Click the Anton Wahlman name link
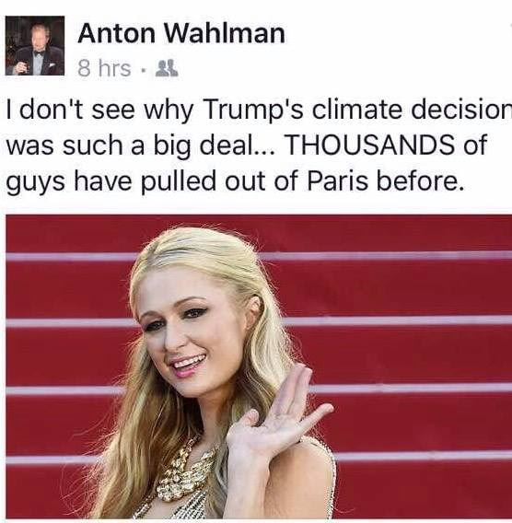512x523 pixels. tap(181, 33)
